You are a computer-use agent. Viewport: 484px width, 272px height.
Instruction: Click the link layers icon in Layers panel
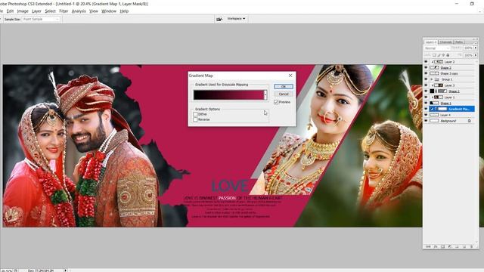(428, 246)
